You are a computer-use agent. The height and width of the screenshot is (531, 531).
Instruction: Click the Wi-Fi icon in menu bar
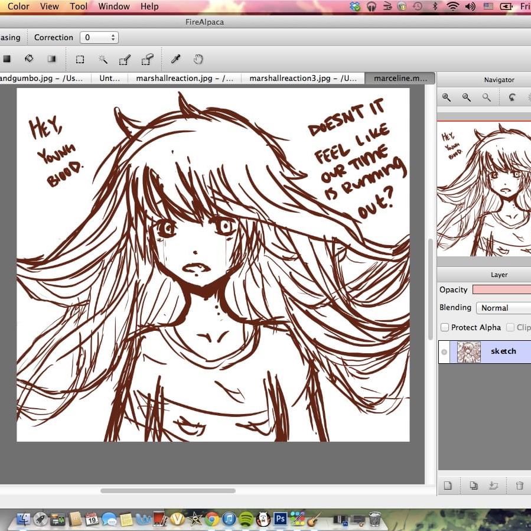pyautogui.click(x=453, y=6)
